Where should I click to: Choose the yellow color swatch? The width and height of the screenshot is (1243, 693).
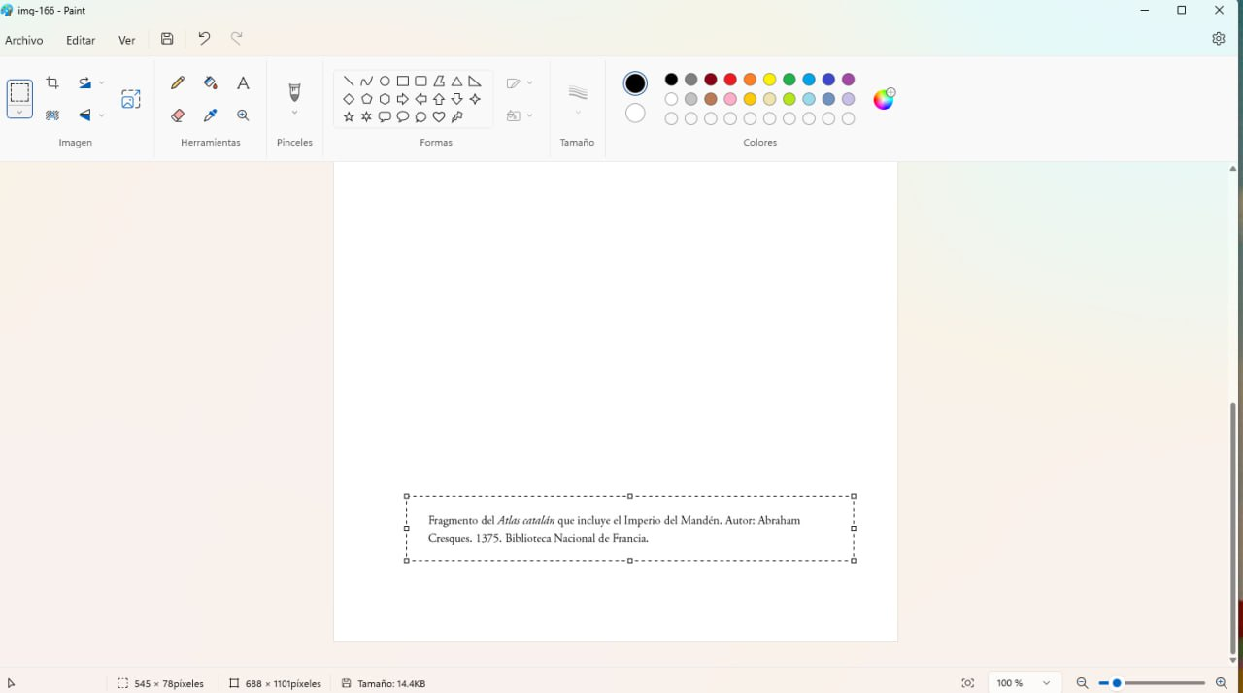point(770,80)
